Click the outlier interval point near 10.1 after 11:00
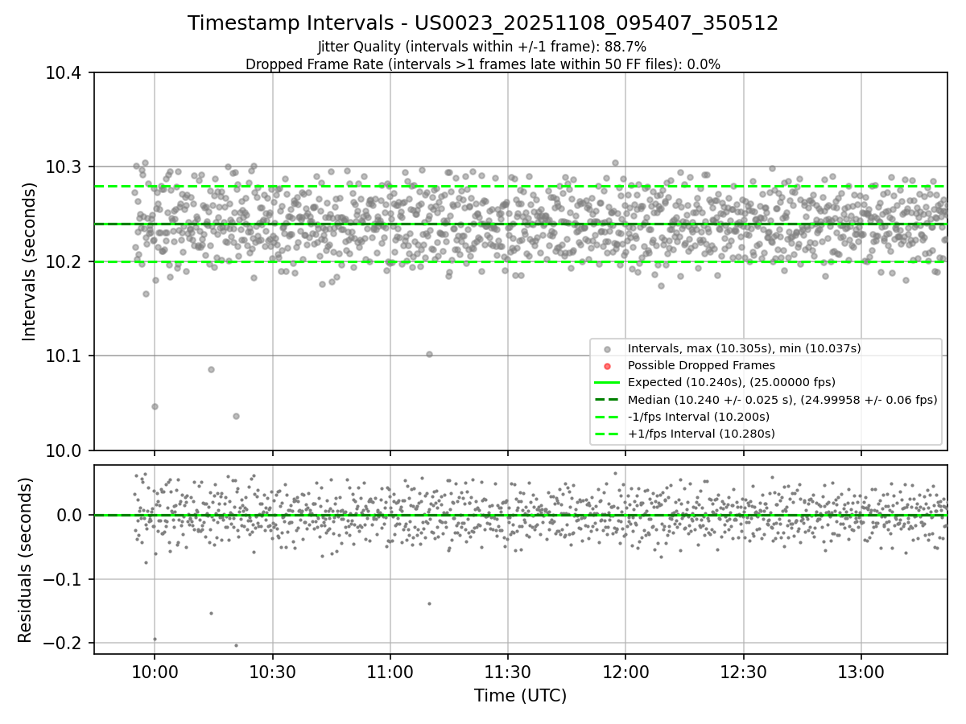Screen dimensions: 966x724 [429, 354]
